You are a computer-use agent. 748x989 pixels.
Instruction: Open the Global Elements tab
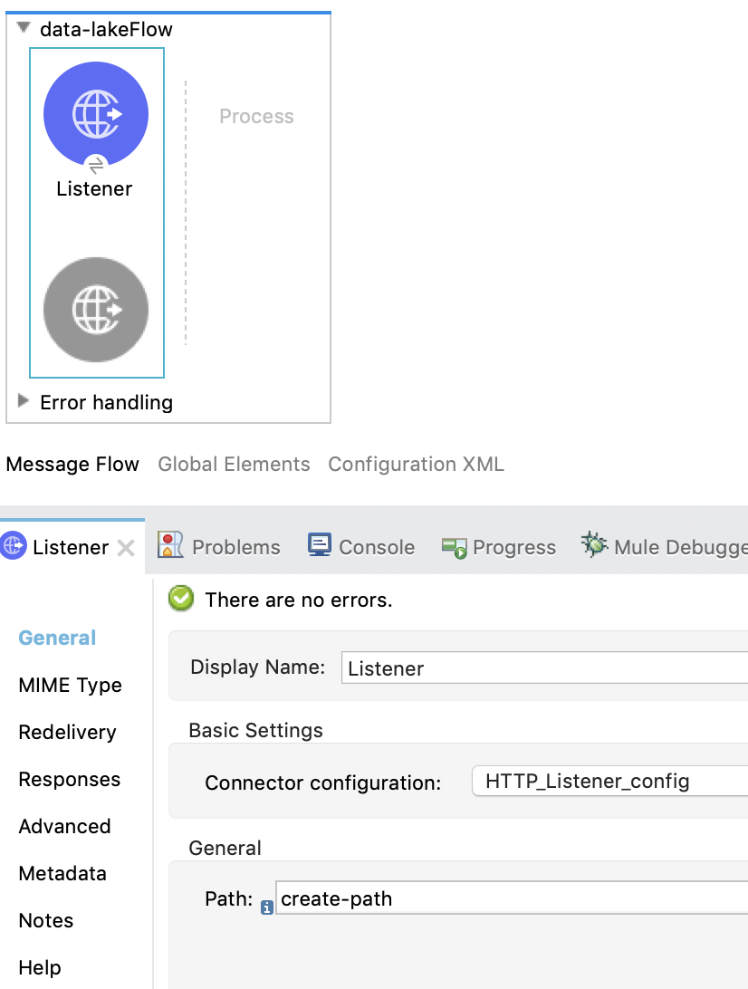234,464
